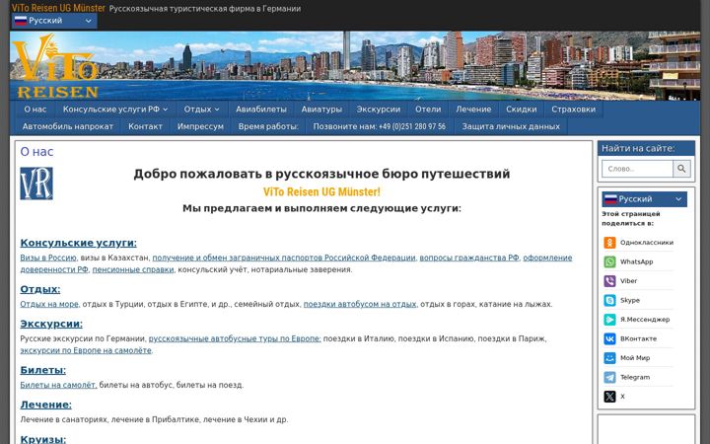Follow the Визы в Россию link
The image size is (710, 444).
(x=48, y=258)
